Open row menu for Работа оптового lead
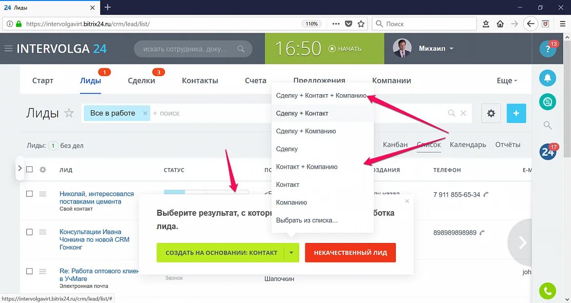The height and width of the screenshot is (303, 571). point(42,271)
